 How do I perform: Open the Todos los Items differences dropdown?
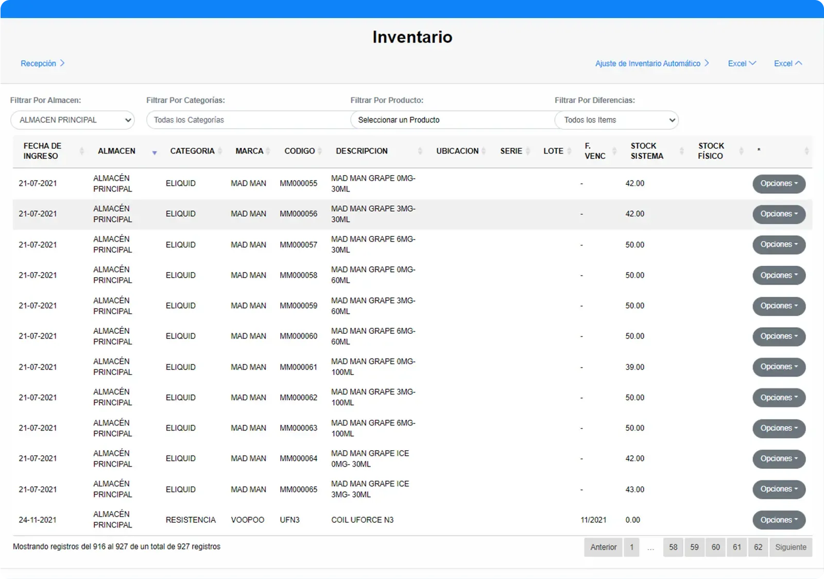pos(616,120)
